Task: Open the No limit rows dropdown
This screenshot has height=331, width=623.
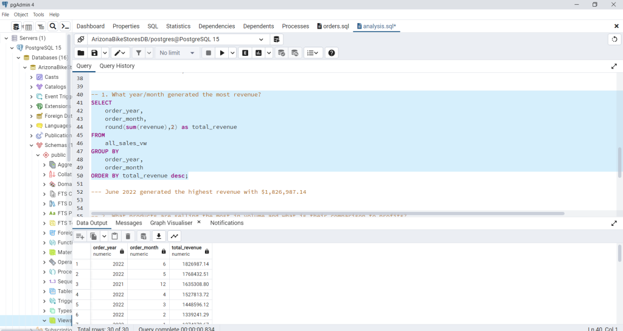Action: pyautogui.click(x=177, y=53)
